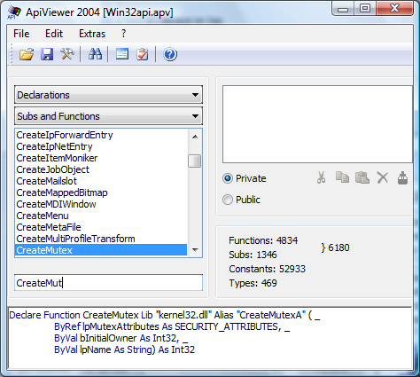Click the CreateMut search input field
The image size is (420, 377).
tap(108, 283)
